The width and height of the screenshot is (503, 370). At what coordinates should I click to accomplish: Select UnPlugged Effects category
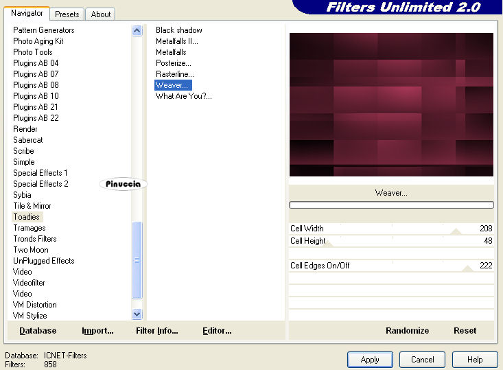click(44, 261)
